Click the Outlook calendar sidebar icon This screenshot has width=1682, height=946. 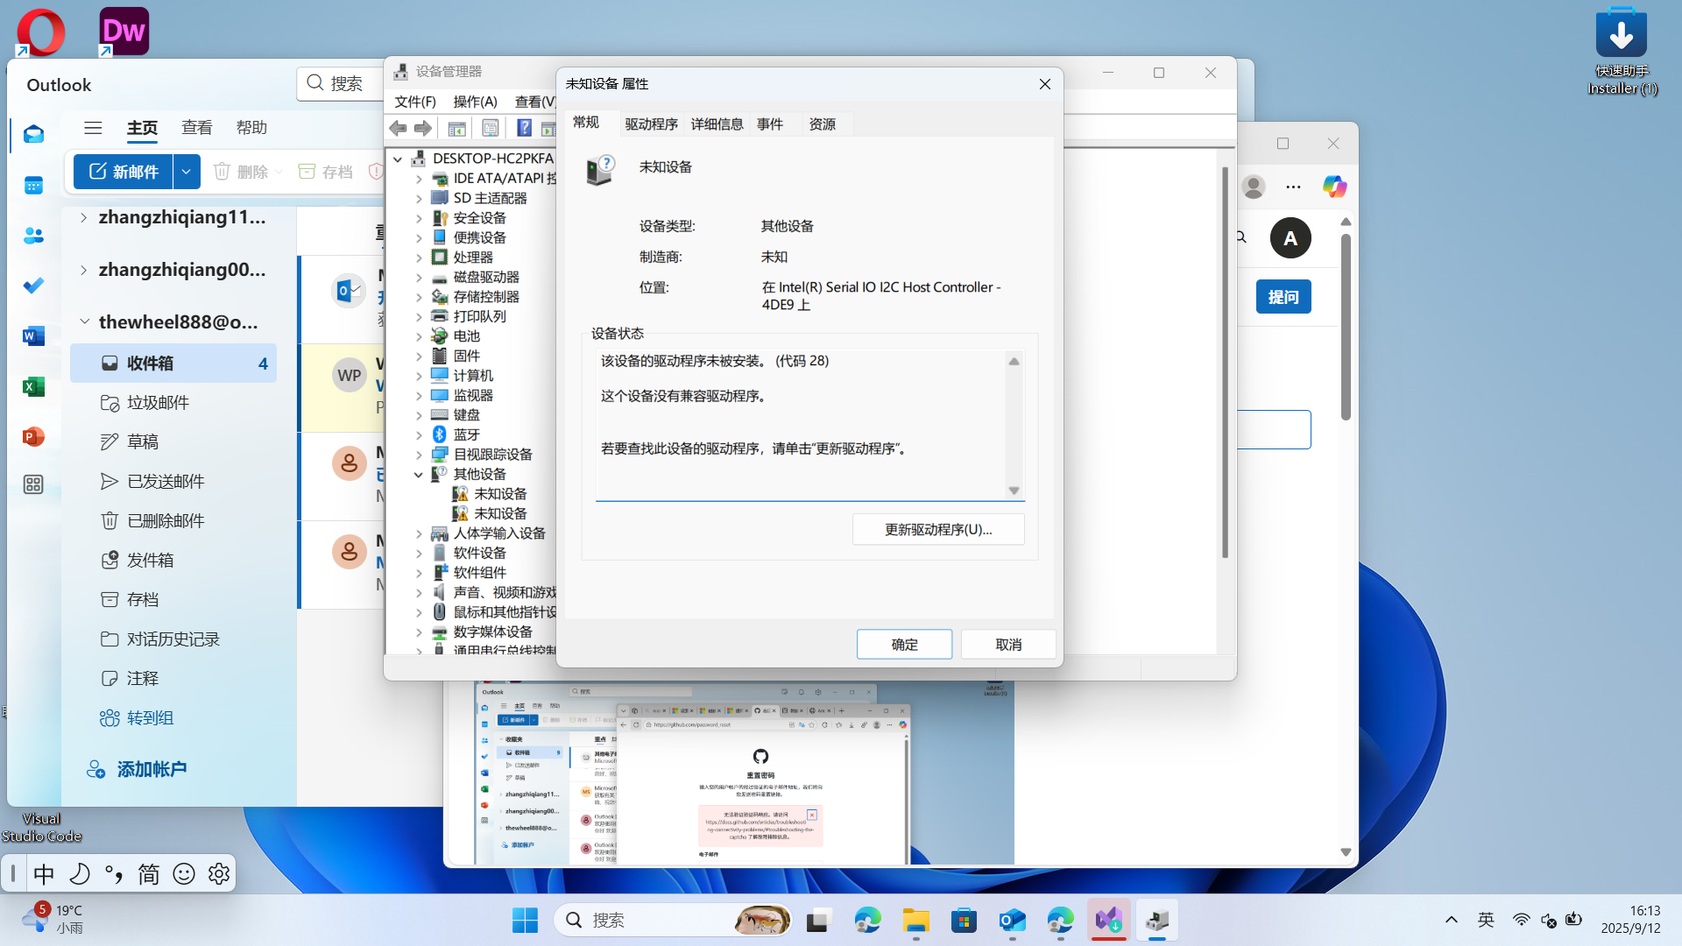[x=33, y=185]
